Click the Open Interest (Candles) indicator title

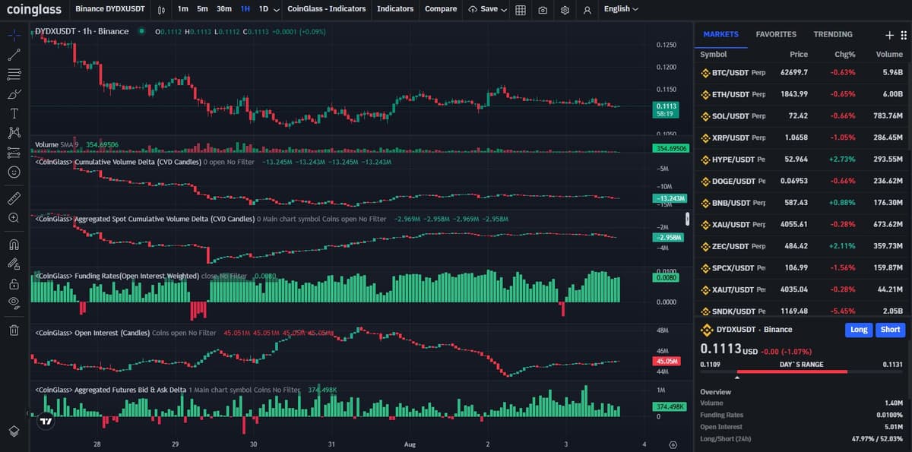92,333
